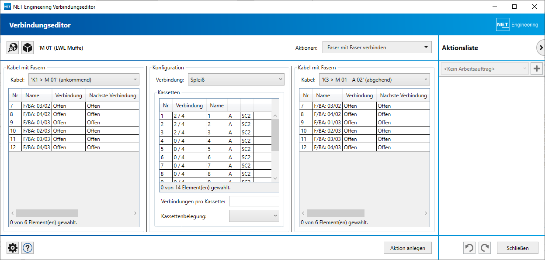Open settings via gear icon
The image size is (545, 260).
pyautogui.click(x=13, y=248)
